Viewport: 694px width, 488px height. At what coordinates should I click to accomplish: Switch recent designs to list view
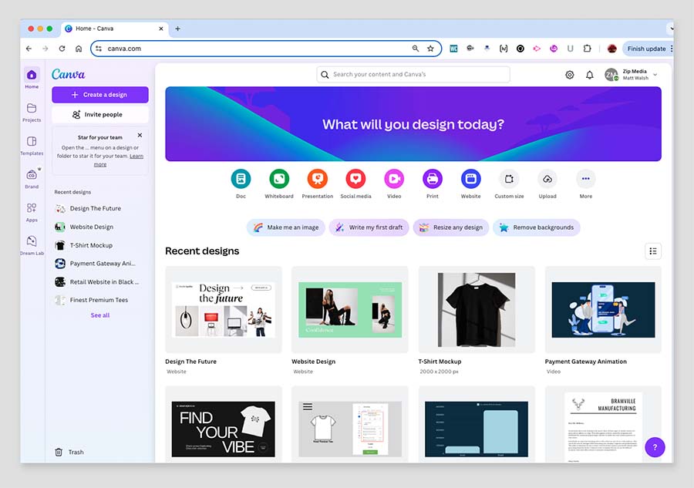pyautogui.click(x=653, y=251)
